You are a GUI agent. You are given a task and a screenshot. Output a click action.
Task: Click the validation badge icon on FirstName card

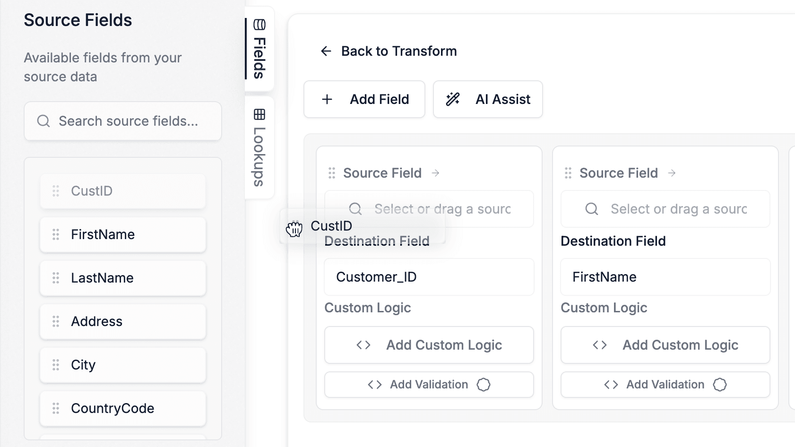(720, 385)
